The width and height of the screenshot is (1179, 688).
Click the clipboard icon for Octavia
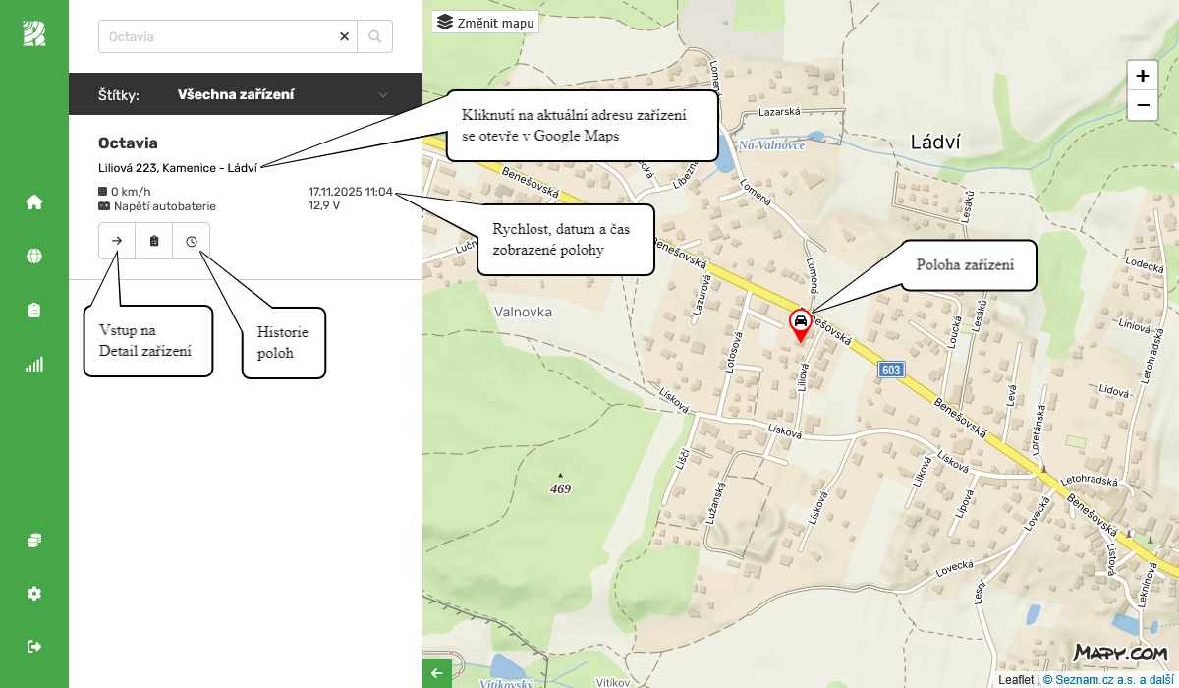(153, 240)
